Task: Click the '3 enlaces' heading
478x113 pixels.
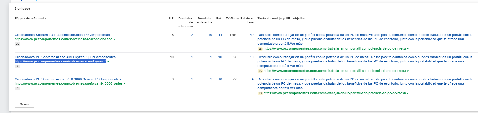Action: [x=22, y=9]
